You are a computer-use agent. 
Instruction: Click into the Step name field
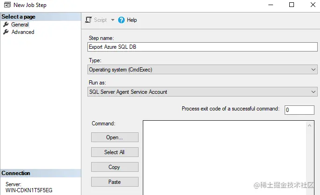(x=202, y=47)
